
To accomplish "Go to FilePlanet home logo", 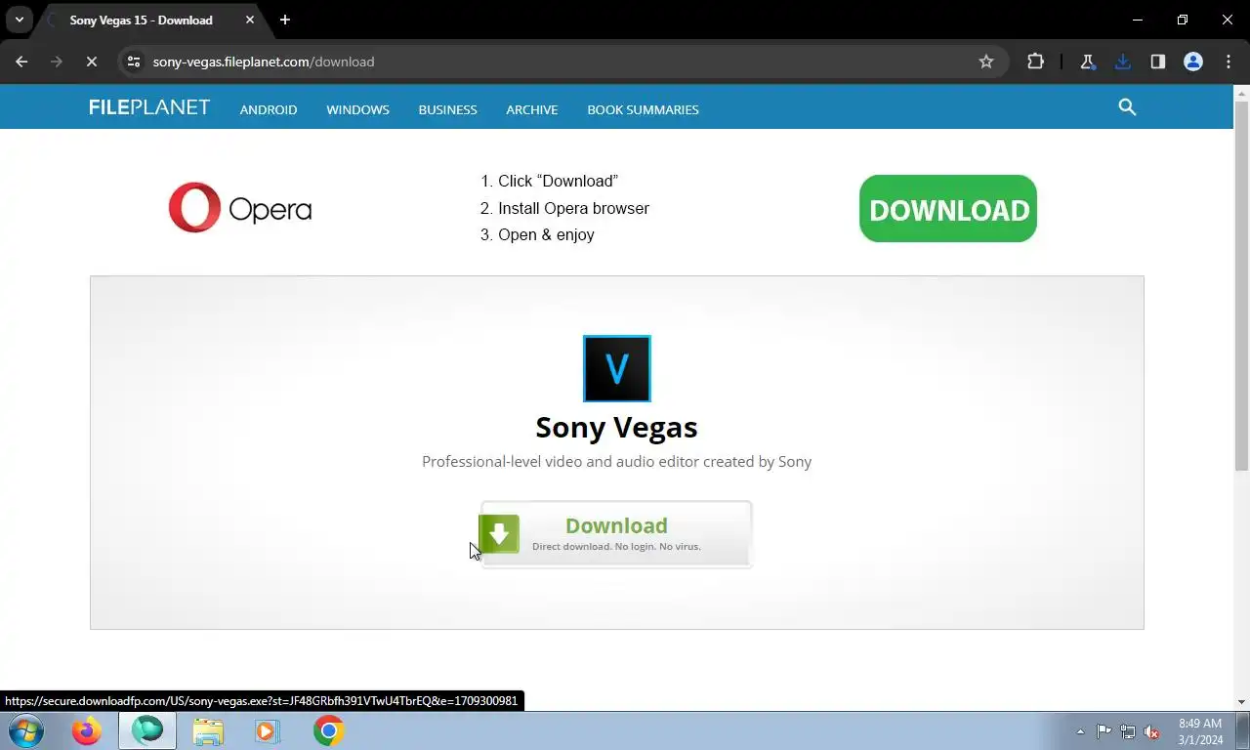I will point(149,107).
